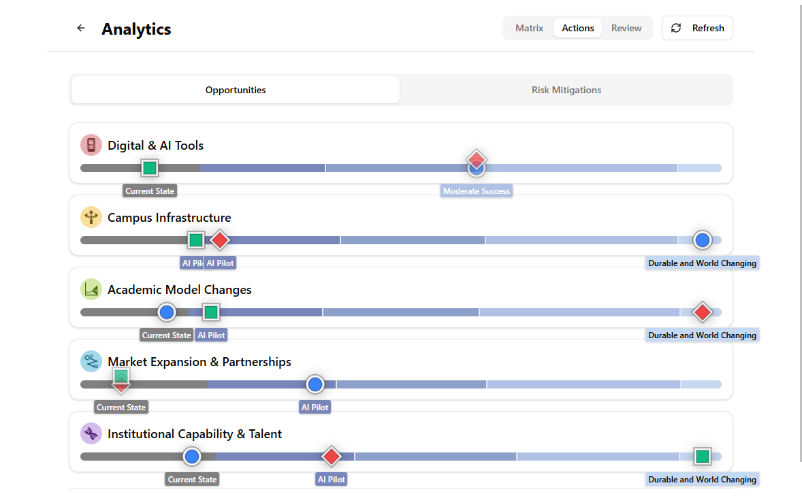Click the Academic Model Changes chart icon
802x496 pixels.
[x=91, y=289]
